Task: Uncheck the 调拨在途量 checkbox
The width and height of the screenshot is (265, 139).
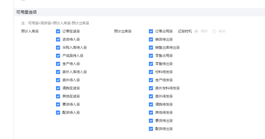Action: pos(58,88)
